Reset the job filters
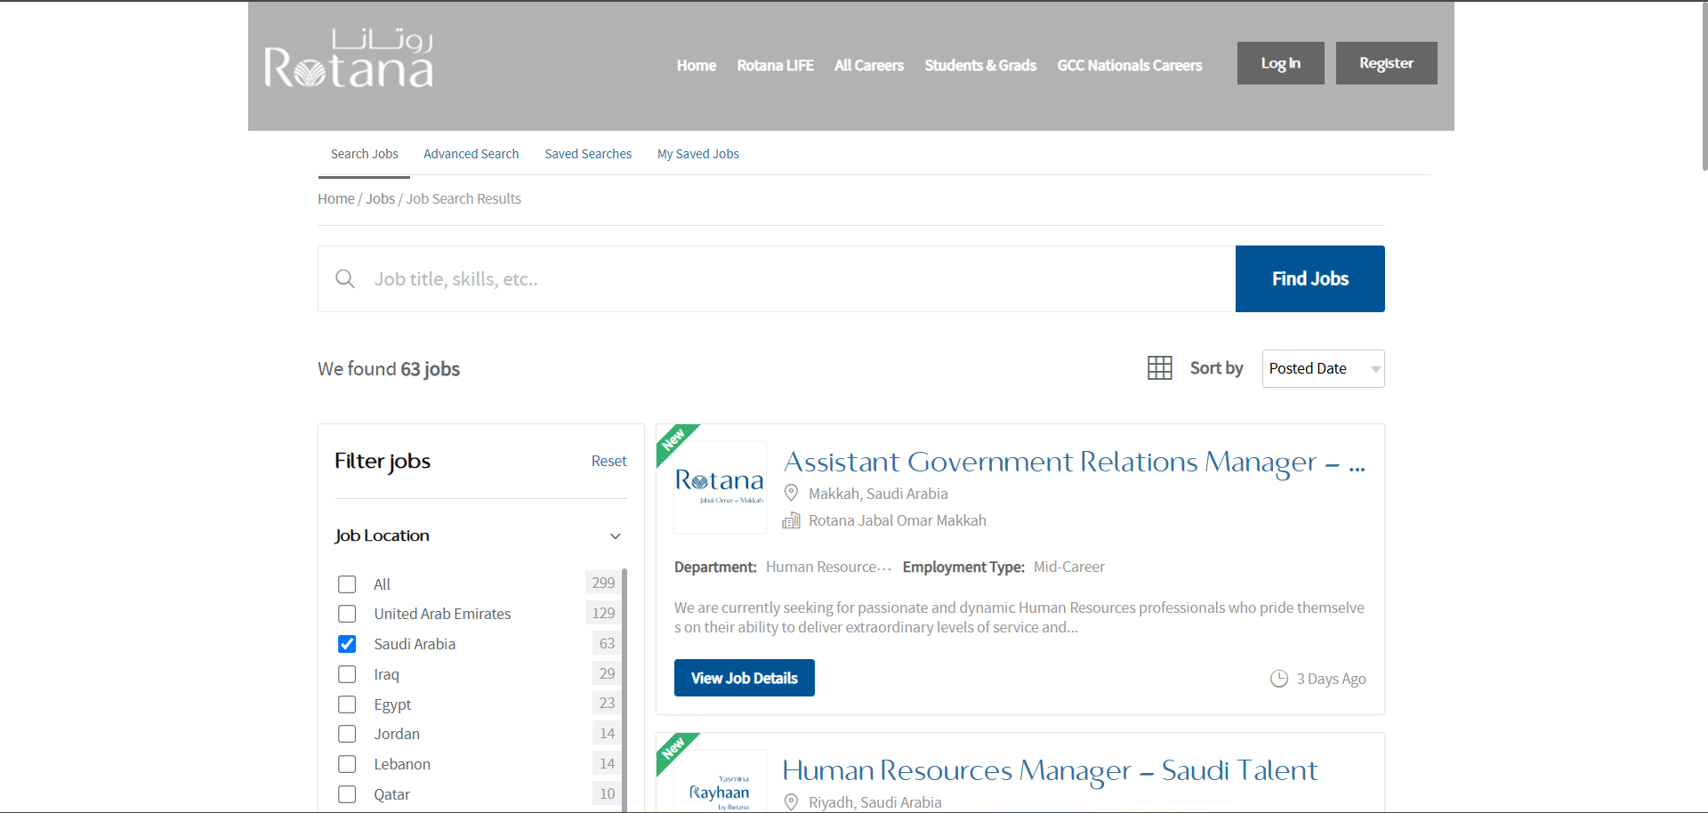 click(x=608, y=461)
